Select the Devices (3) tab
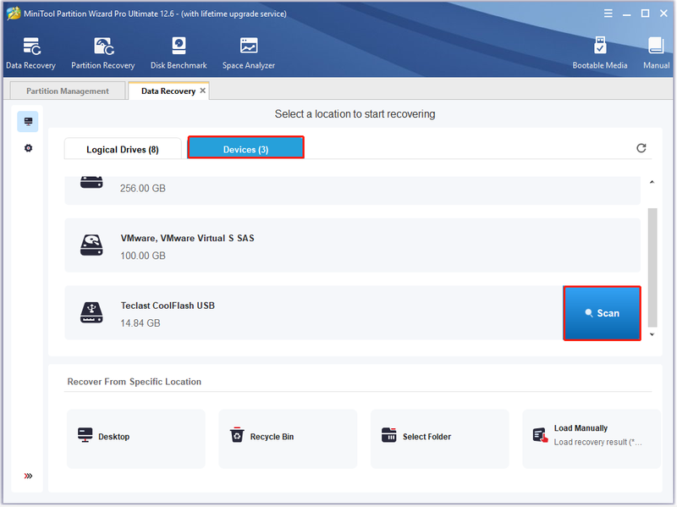Image resolution: width=677 pixels, height=507 pixels. click(245, 148)
